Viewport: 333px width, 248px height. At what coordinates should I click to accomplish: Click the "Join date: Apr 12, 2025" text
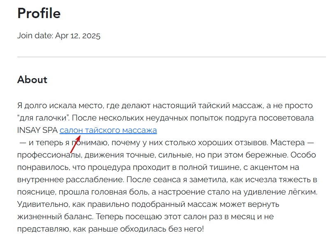click(x=59, y=35)
